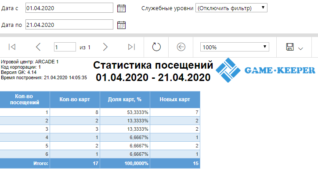Click the Служебные уровни label
This screenshot has width=318, height=169.
click(167, 8)
